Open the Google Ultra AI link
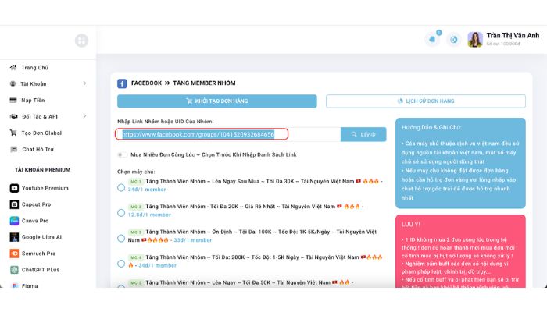Viewport: 547px width, 312px height. click(x=41, y=237)
